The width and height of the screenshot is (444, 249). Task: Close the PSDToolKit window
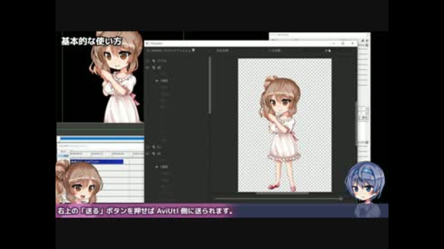[x=352, y=43]
